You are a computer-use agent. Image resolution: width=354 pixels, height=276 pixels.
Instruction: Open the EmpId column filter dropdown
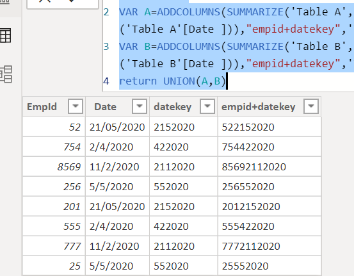point(76,106)
